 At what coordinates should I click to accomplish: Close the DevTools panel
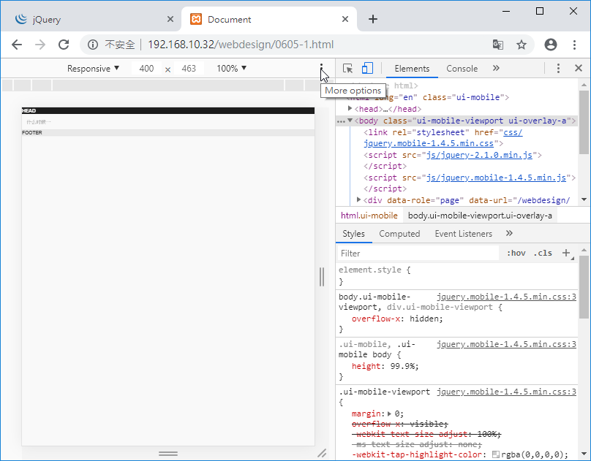coord(578,69)
